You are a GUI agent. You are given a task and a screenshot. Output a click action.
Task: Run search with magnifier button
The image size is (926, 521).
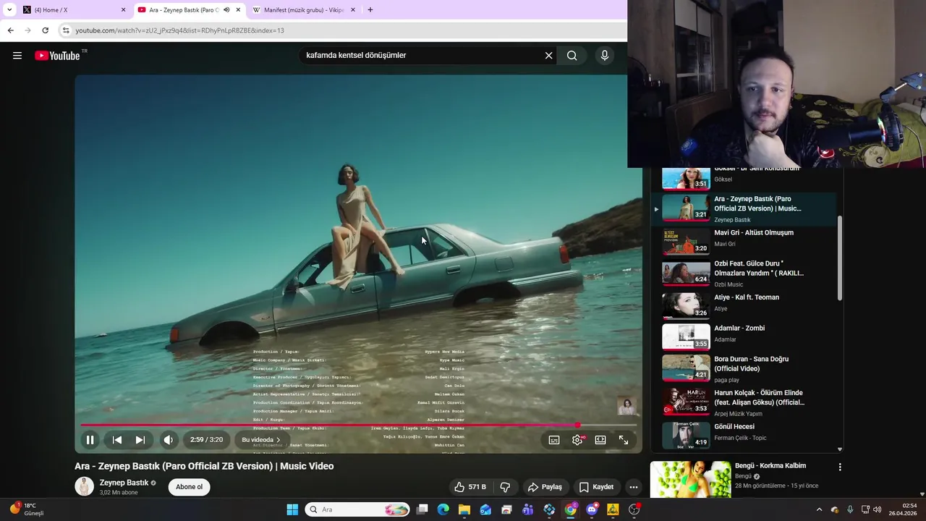click(572, 56)
